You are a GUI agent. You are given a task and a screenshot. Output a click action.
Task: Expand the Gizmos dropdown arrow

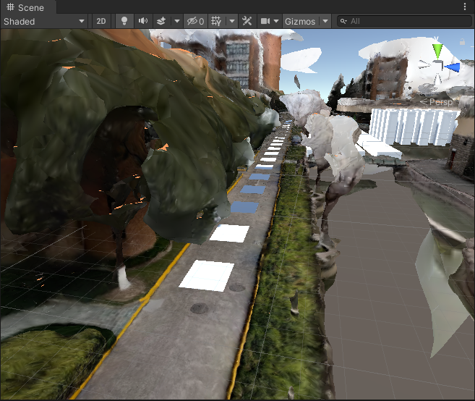[325, 22]
